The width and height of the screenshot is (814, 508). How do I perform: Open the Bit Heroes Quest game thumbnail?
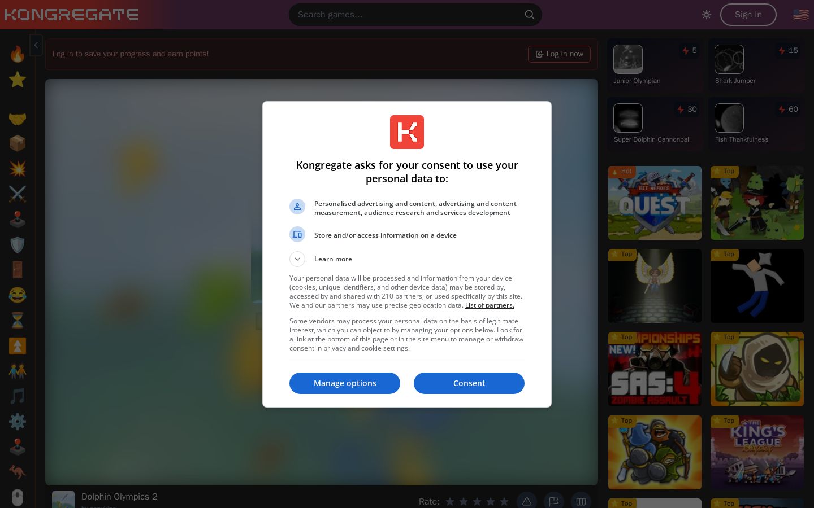pos(655,203)
